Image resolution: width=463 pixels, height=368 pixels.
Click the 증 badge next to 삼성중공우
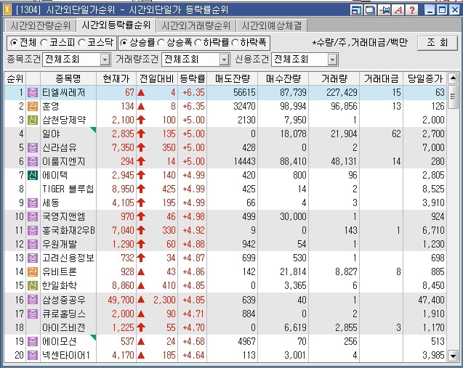[33, 300]
